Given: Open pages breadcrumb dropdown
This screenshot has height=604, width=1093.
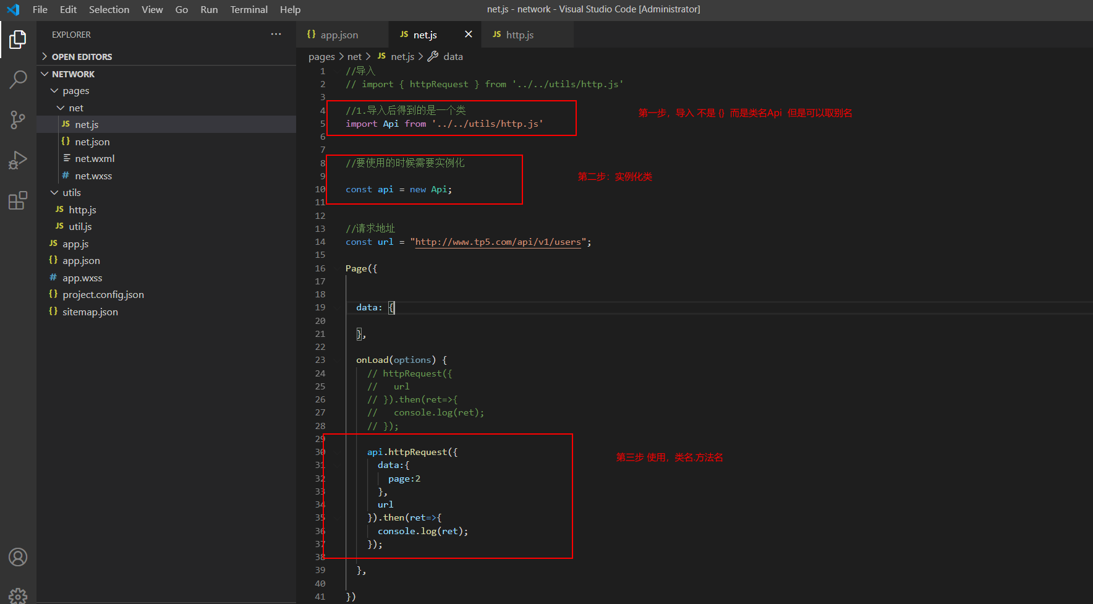Looking at the screenshot, I should point(321,57).
